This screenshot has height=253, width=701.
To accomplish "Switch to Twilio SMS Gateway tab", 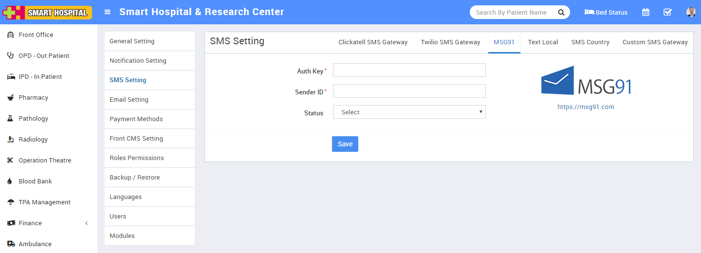I will pyautogui.click(x=450, y=42).
